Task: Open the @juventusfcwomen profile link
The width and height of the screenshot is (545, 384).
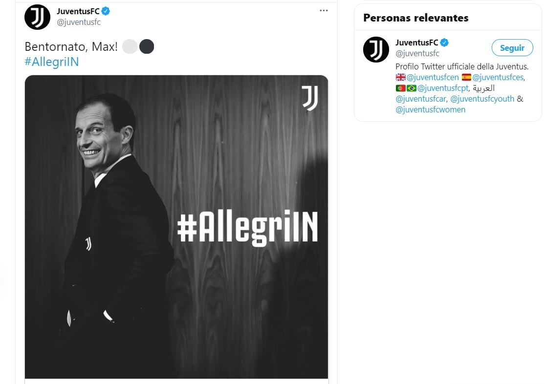Action: coord(430,109)
